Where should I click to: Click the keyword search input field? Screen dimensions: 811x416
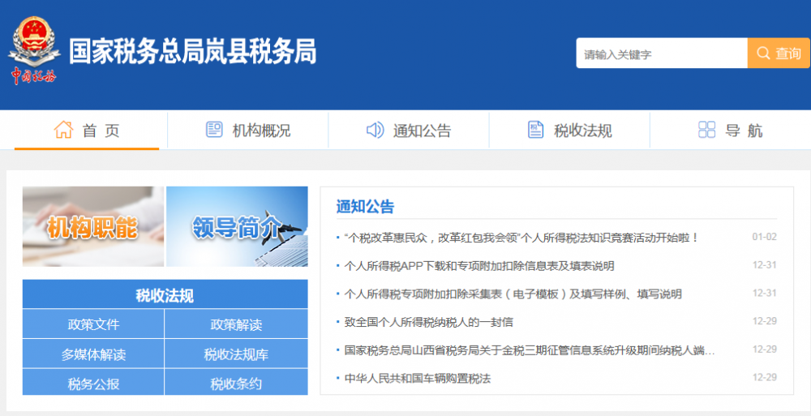coord(661,54)
